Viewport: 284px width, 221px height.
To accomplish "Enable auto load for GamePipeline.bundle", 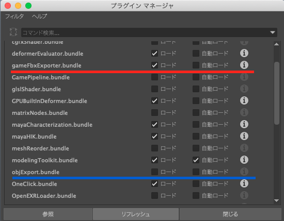I will click(196, 77).
